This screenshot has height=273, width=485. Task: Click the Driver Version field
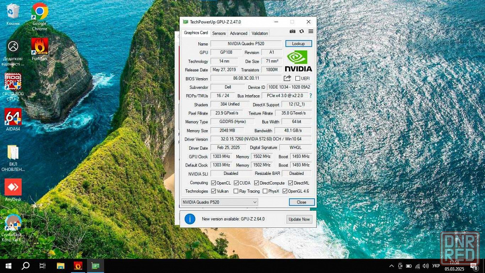pyautogui.click(x=261, y=139)
